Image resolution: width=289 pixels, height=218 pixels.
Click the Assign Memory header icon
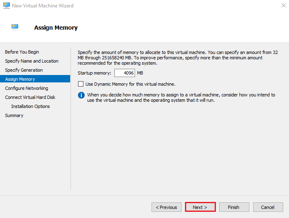click(14, 28)
